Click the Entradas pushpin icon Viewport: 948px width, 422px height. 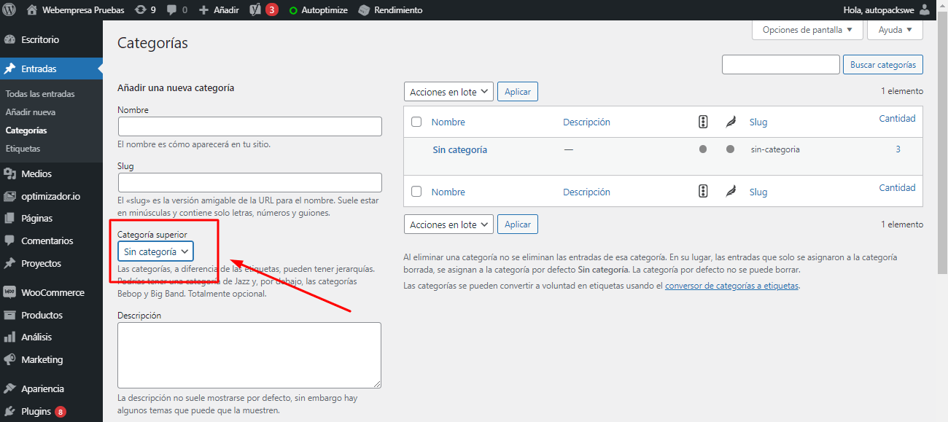coord(10,69)
